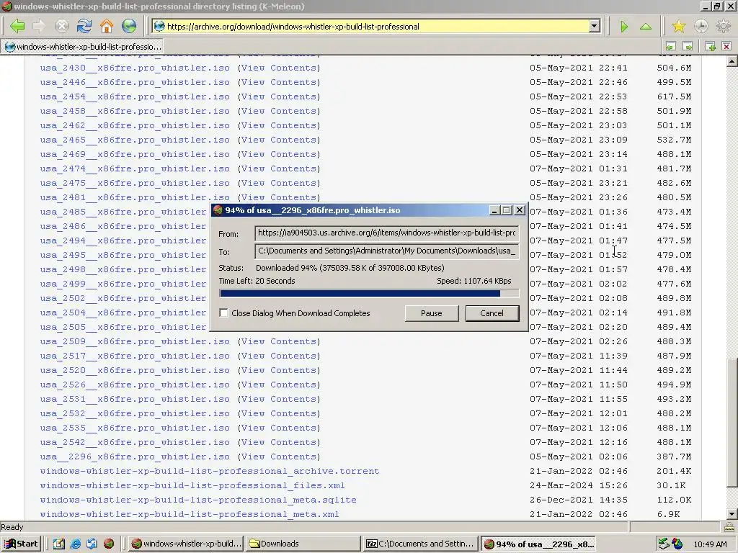Open Bookmarks with the star icon

coord(679,27)
